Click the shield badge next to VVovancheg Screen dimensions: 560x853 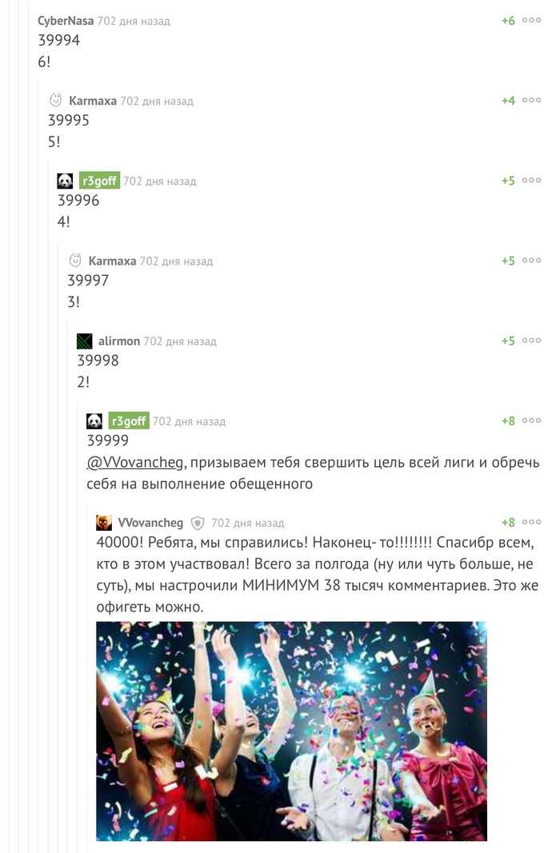click(x=198, y=524)
